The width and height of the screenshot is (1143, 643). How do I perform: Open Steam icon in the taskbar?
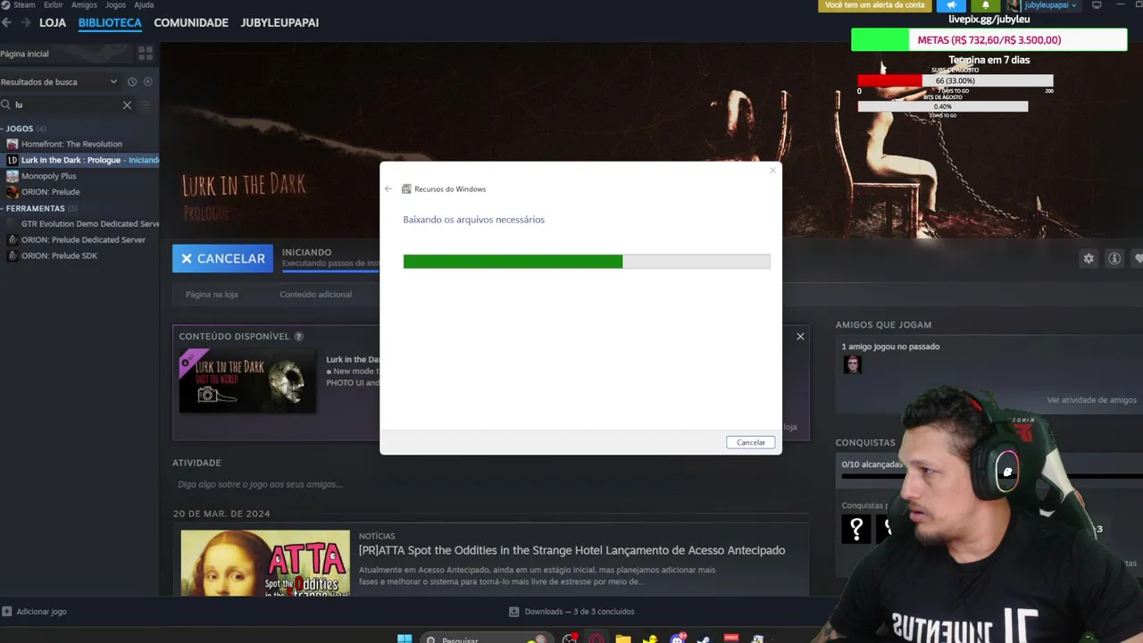[x=704, y=639]
